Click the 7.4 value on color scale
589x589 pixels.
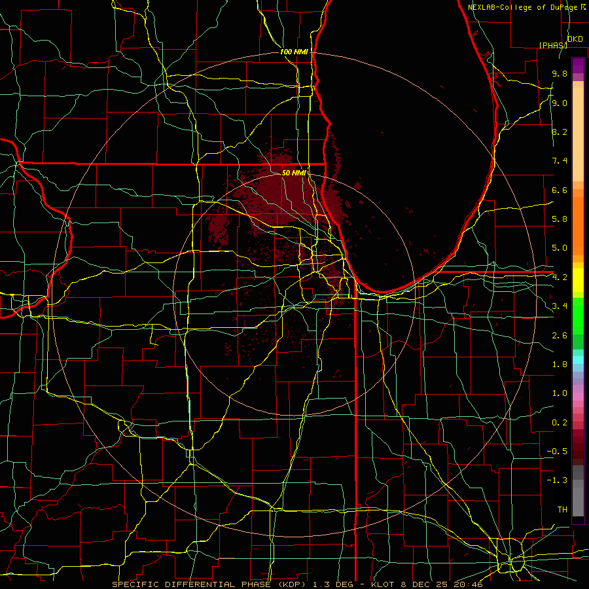click(x=560, y=161)
